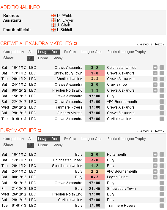167x210 pixels.
Task: Click the arrow icon beside Bury Matches
Action: [x=40, y=130]
